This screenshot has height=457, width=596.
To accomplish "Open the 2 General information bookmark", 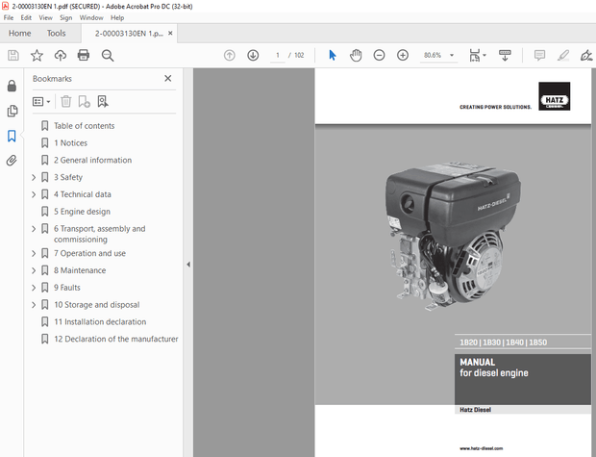I will [x=92, y=161].
